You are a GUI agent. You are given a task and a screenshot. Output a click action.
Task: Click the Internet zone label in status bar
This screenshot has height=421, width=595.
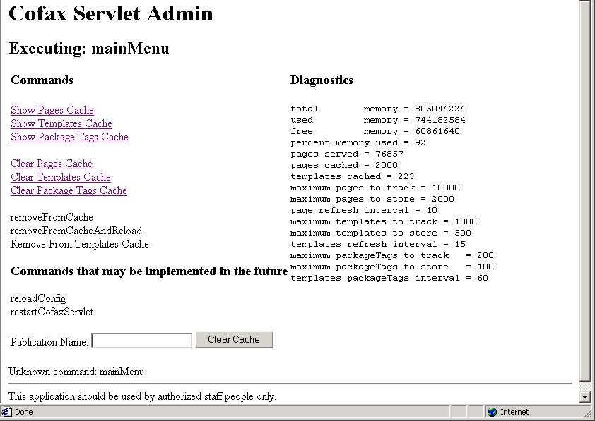(x=514, y=412)
